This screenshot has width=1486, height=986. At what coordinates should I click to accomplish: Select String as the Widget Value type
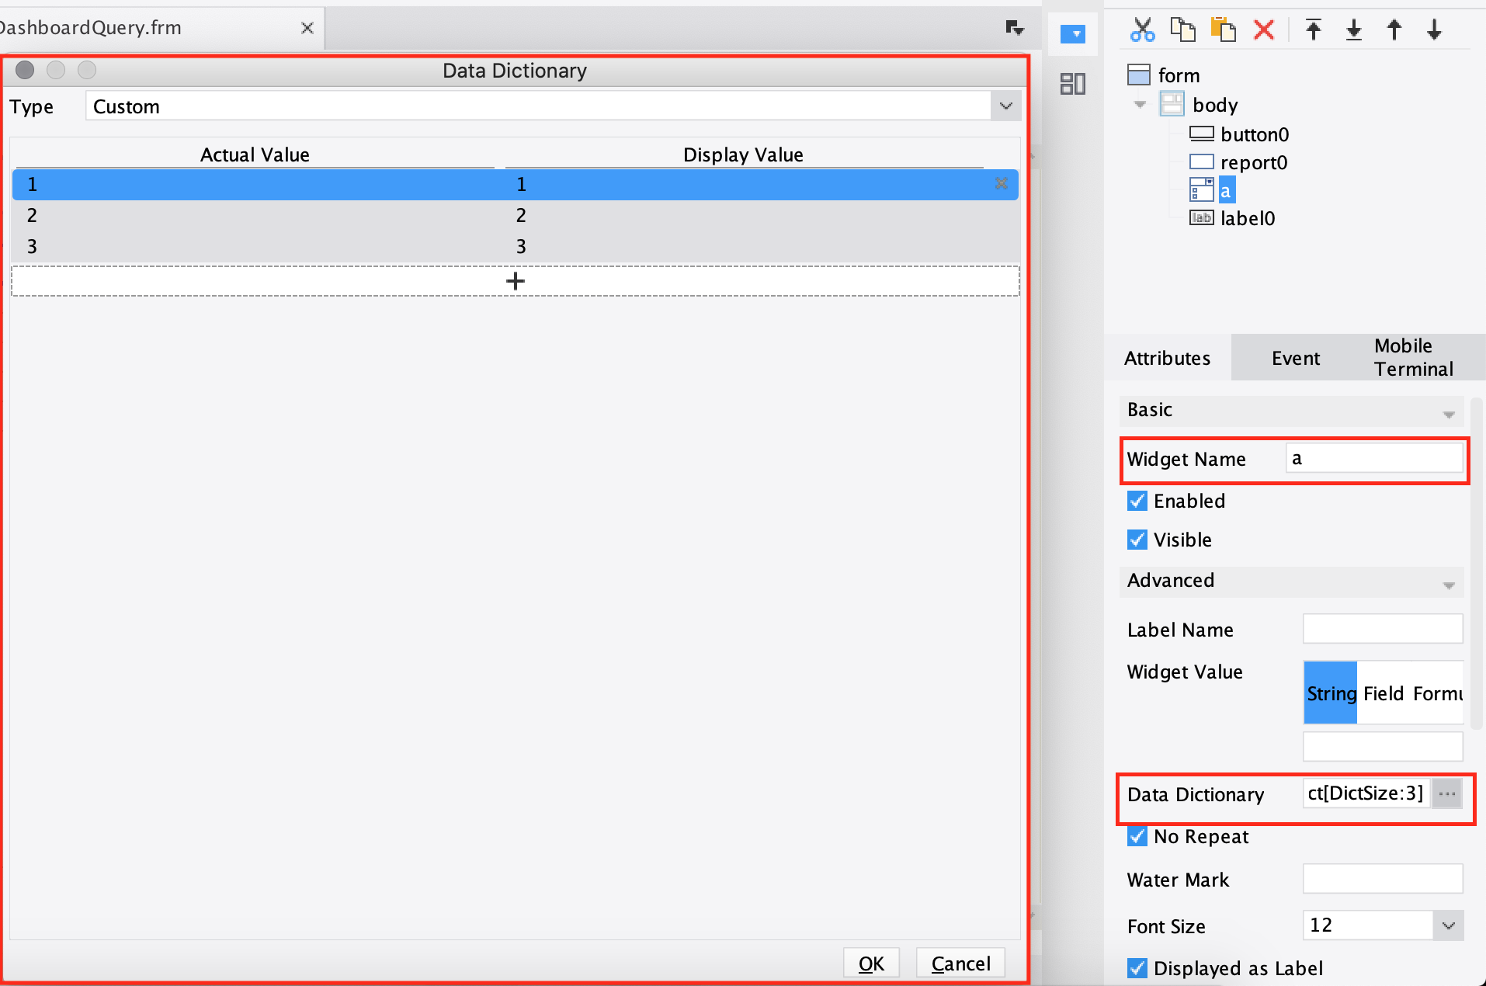coord(1329,693)
